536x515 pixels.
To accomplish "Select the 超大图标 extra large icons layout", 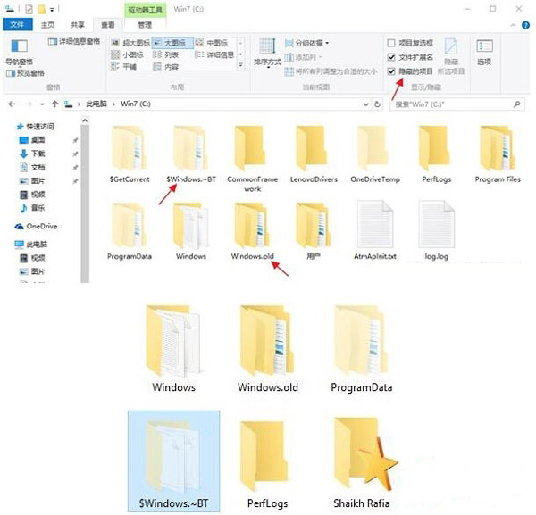I will click(132, 42).
